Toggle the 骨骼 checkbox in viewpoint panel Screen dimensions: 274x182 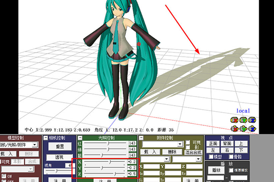point(231,157)
